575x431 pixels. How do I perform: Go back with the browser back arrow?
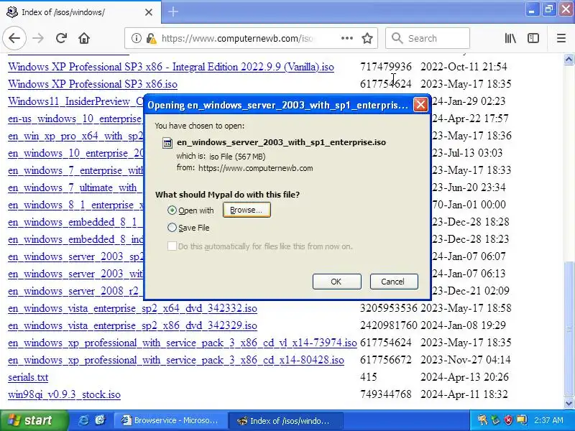pos(14,38)
